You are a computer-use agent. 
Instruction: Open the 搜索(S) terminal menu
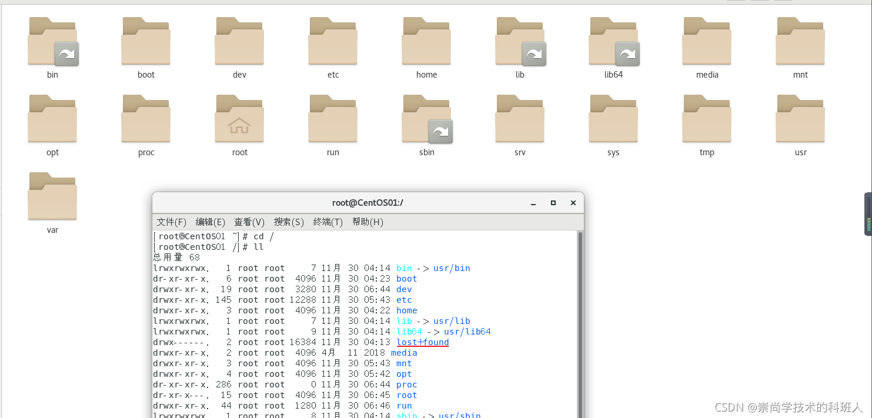tap(289, 222)
